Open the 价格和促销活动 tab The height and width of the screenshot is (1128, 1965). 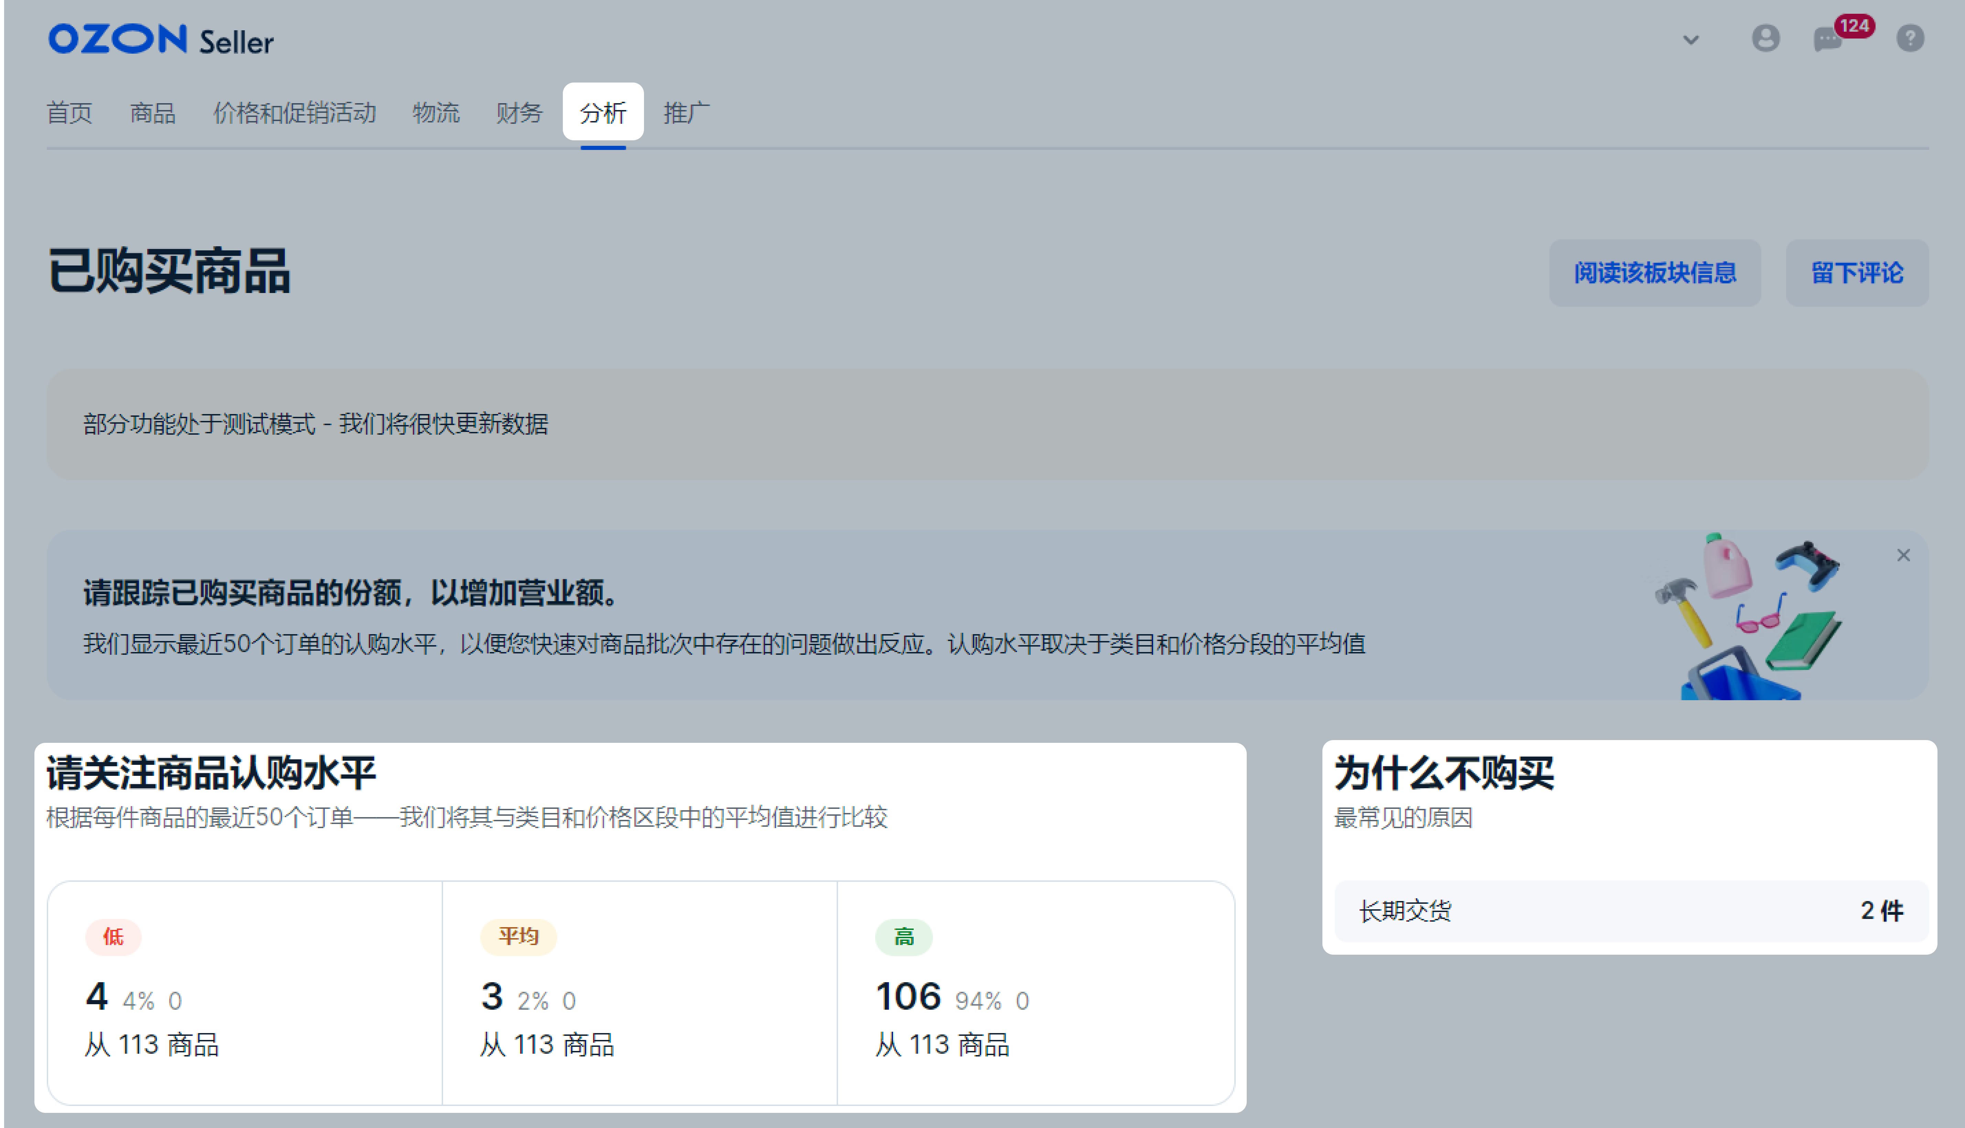coord(294,113)
